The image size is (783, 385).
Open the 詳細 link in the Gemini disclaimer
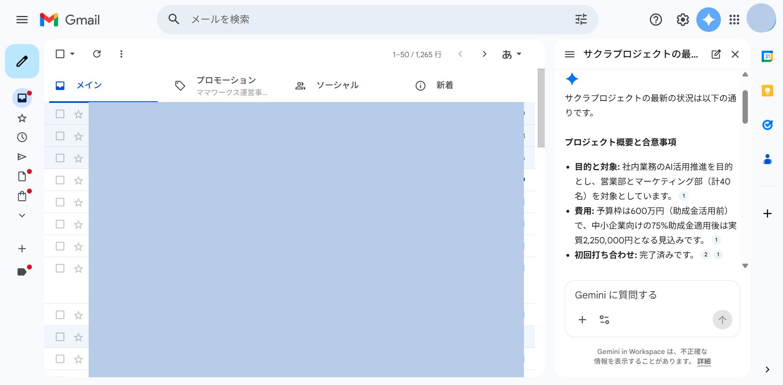click(703, 362)
